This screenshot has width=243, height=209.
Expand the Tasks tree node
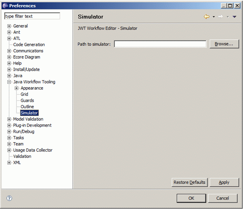pyautogui.click(x=9, y=138)
